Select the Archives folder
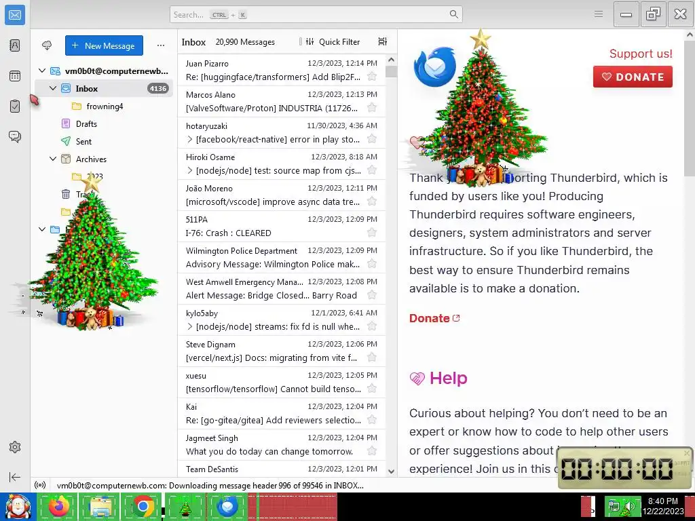 (104, 159)
